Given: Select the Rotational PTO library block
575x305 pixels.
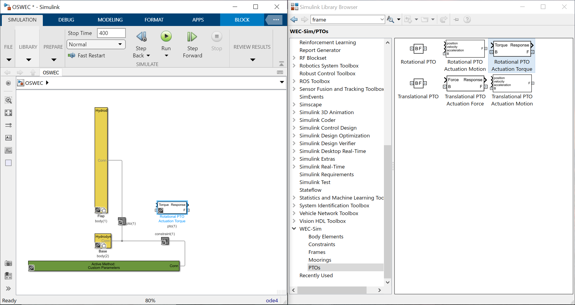Looking at the screenshot, I should pyautogui.click(x=418, y=49).
